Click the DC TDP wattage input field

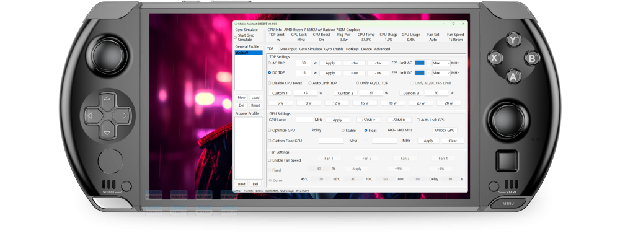coord(303,72)
